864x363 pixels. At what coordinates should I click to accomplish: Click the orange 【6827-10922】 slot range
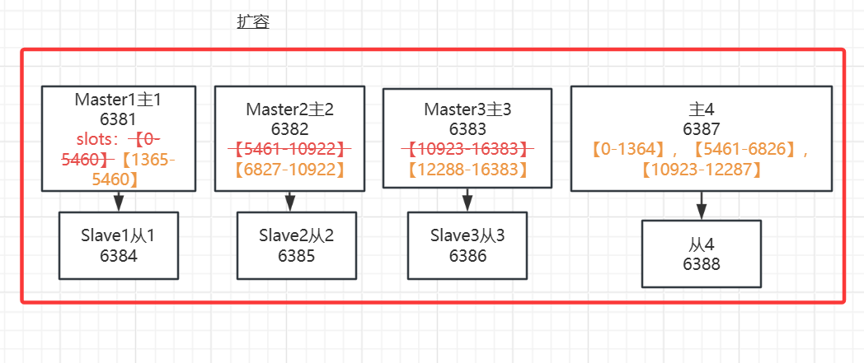point(289,168)
